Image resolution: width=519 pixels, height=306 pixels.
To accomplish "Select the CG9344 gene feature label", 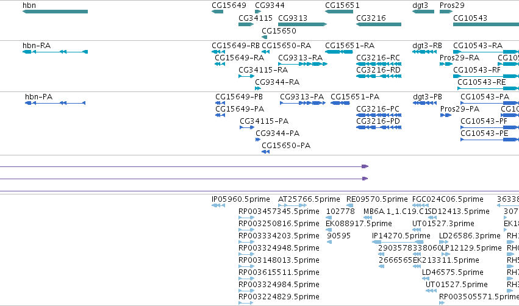I will (x=270, y=5).
